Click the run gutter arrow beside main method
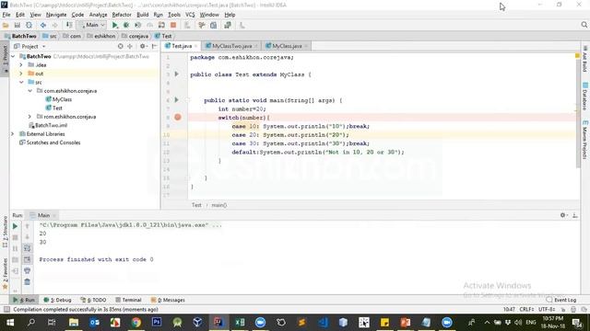This screenshot has width=590, height=331. coord(176,100)
